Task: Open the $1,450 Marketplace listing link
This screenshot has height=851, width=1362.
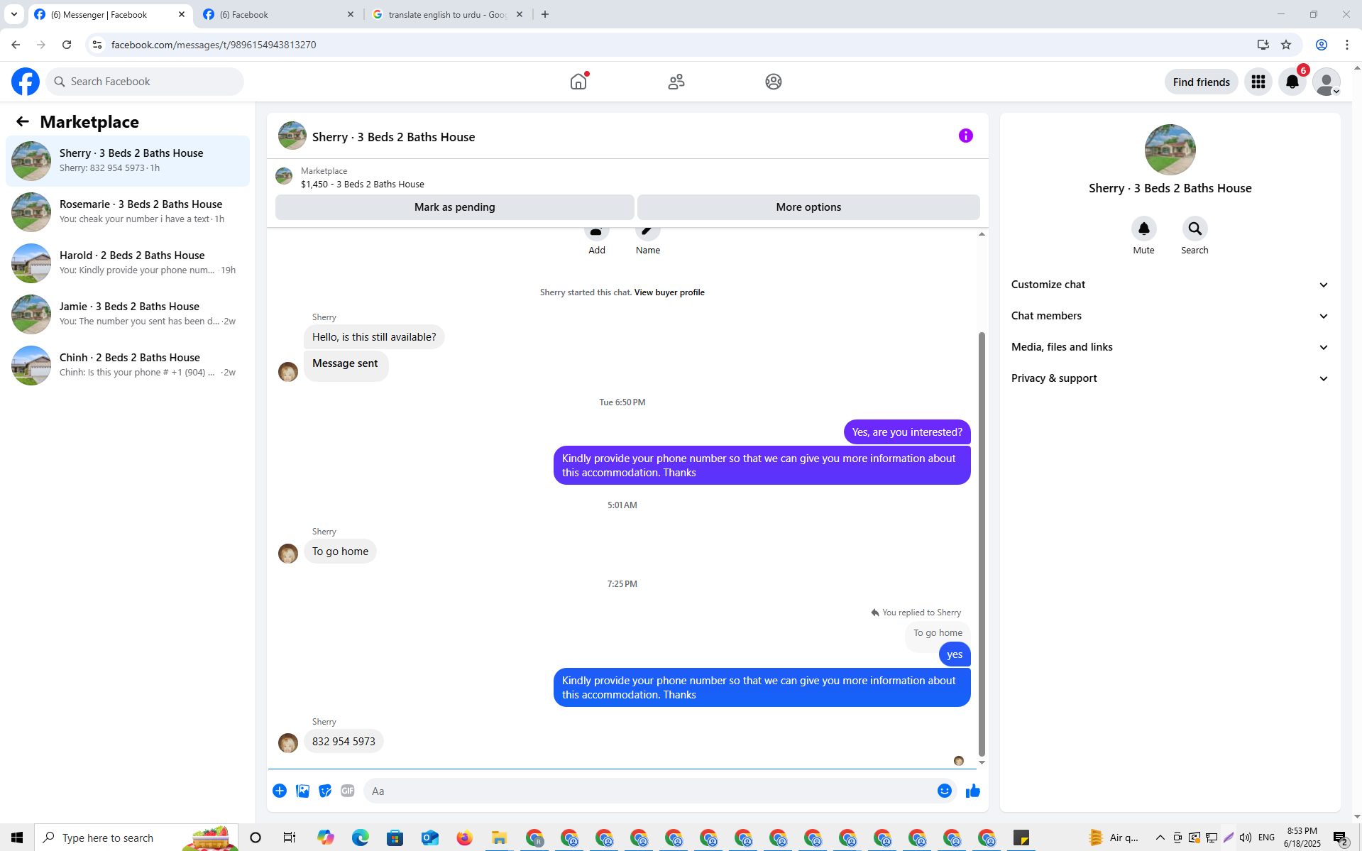Action: pyautogui.click(x=363, y=185)
